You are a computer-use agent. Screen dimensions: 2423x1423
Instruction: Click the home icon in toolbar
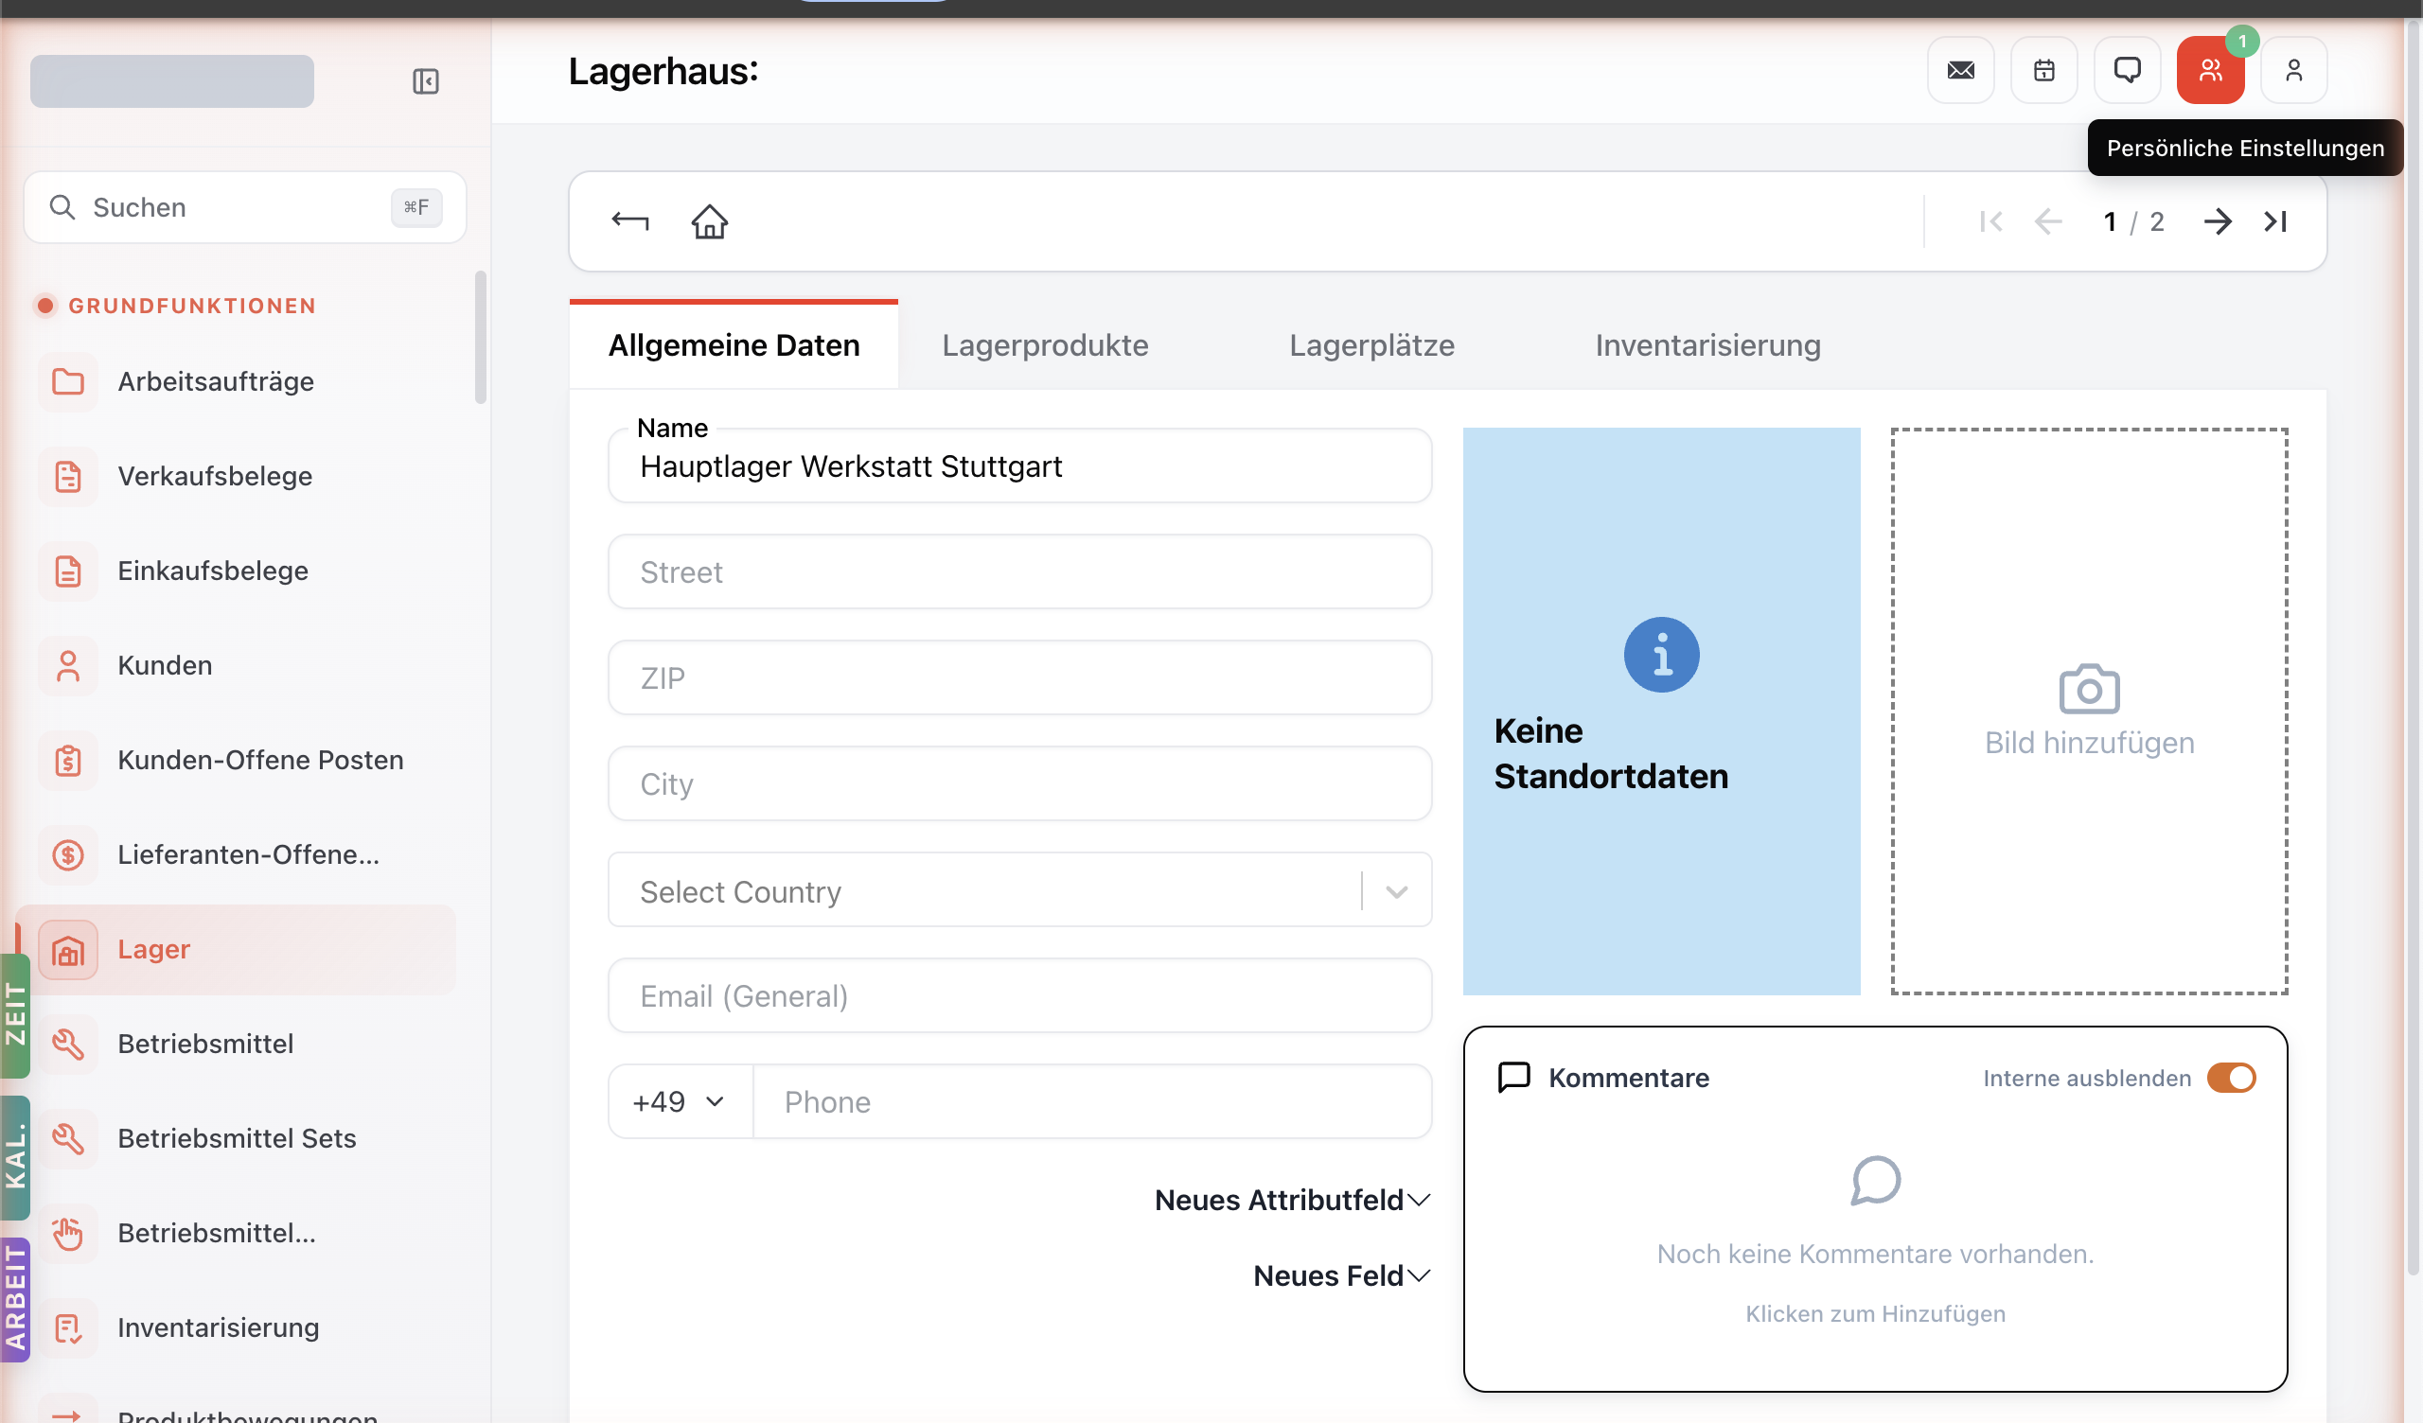(x=710, y=221)
